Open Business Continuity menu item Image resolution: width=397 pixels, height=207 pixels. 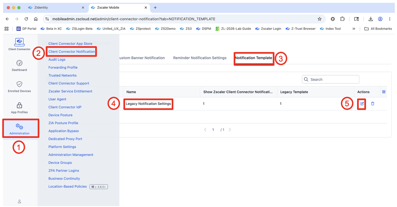click(64, 178)
